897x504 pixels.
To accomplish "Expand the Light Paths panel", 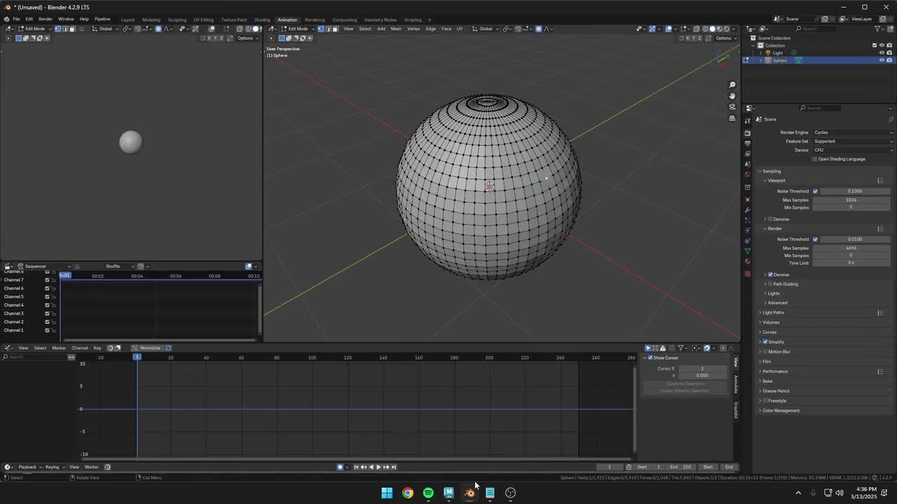I will click(774, 312).
